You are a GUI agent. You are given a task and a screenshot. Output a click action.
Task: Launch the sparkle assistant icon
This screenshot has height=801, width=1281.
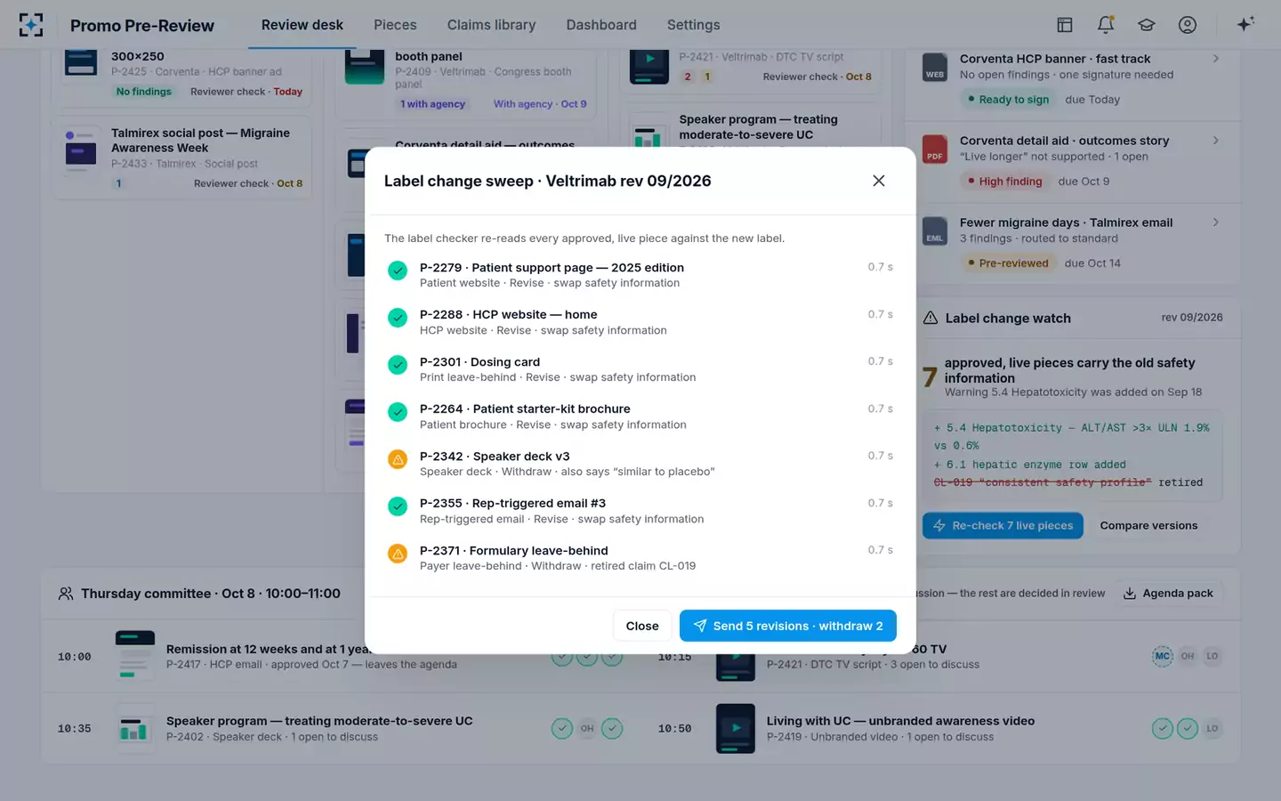pos(1245,25)
